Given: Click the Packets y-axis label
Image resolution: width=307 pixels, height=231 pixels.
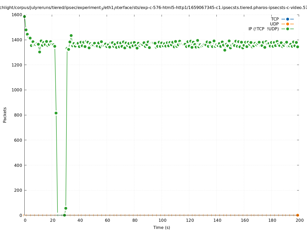Looking at the screenshot, I should (x=5, y=115).
